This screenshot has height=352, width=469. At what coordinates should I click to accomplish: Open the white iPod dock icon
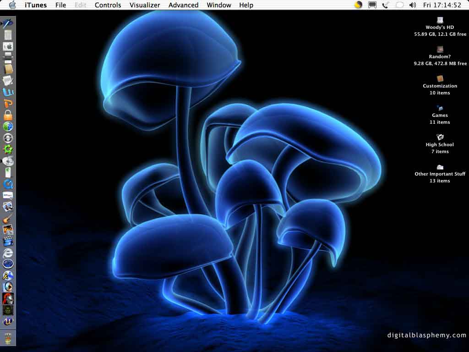point(8,173)
